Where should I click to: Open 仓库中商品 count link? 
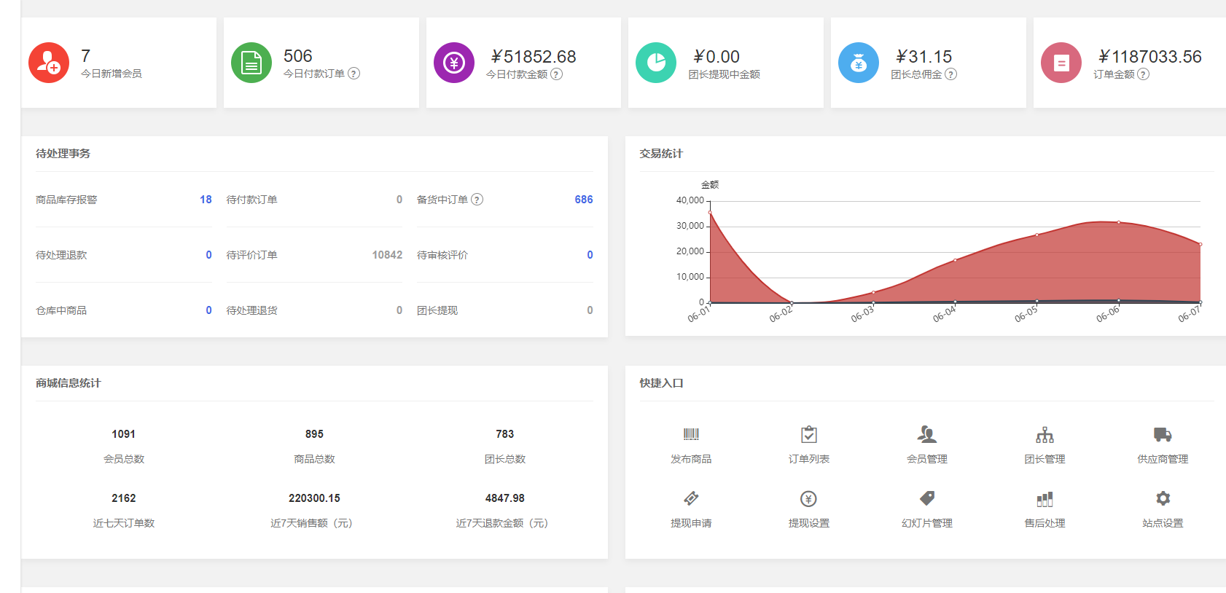[x=208, y=310]
